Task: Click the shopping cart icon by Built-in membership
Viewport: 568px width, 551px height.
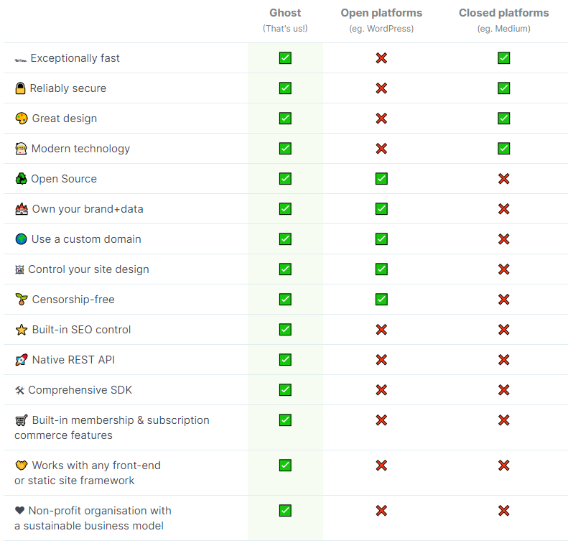Action: 22,420
